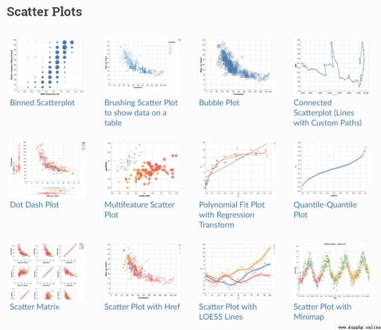This screenshot has height=330, width=381.
Task: Select the Connected Scatterplot line chart thumbnail
Action: tap(331, 67)
